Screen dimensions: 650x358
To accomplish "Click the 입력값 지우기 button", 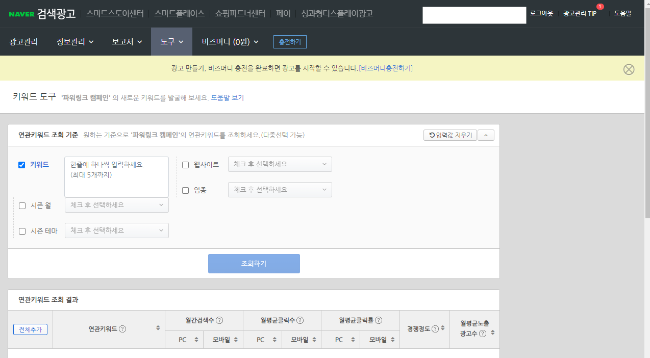I will (x=450, y=135).
